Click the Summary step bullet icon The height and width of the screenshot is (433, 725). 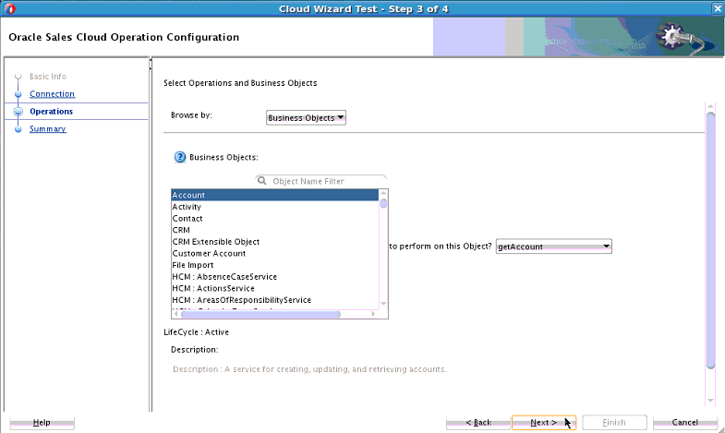(18, 129)
